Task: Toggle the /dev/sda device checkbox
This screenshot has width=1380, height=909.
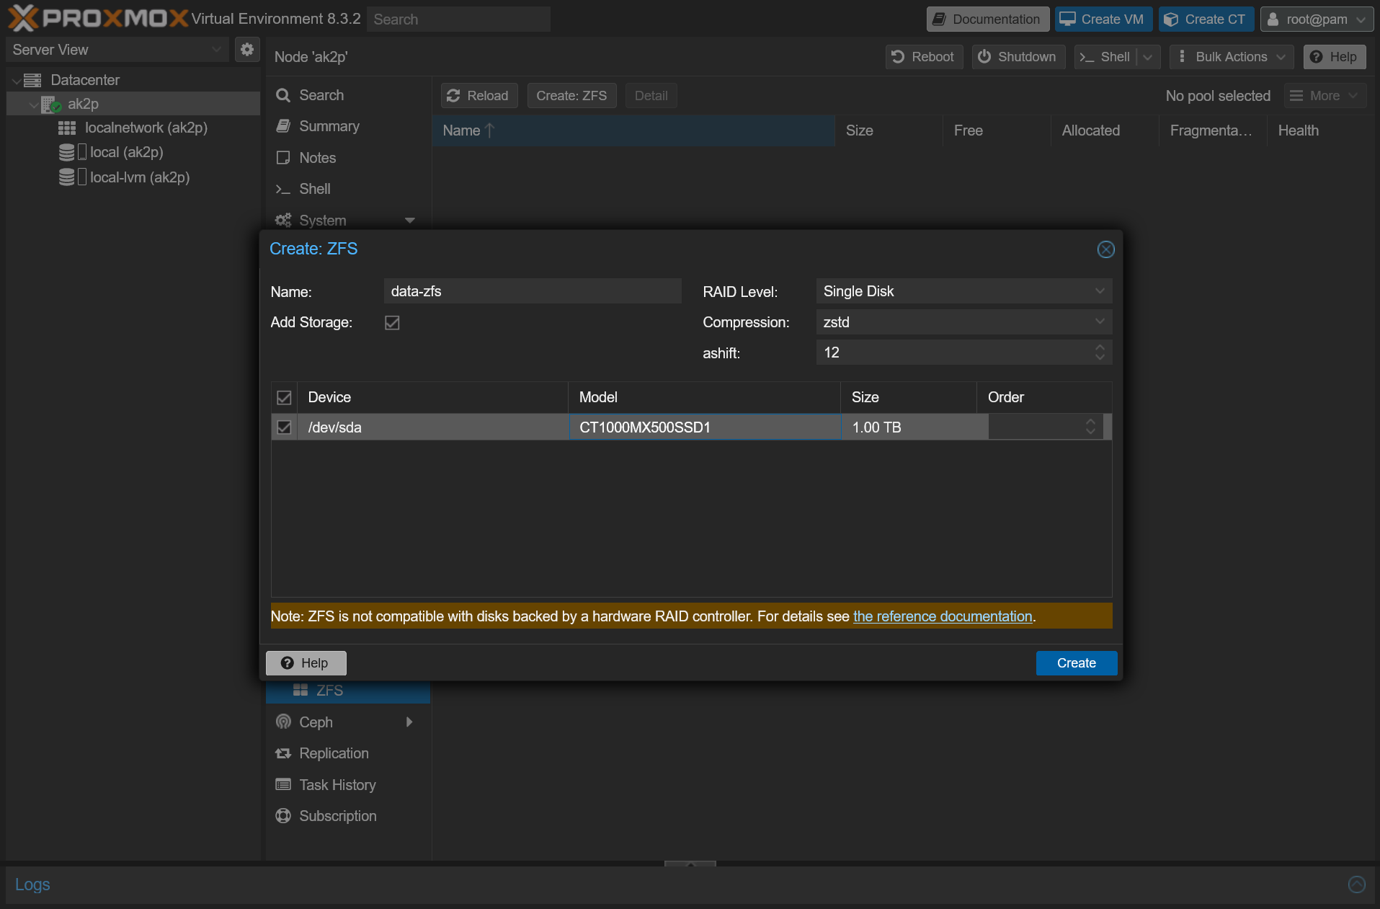Action: point(284,427)
